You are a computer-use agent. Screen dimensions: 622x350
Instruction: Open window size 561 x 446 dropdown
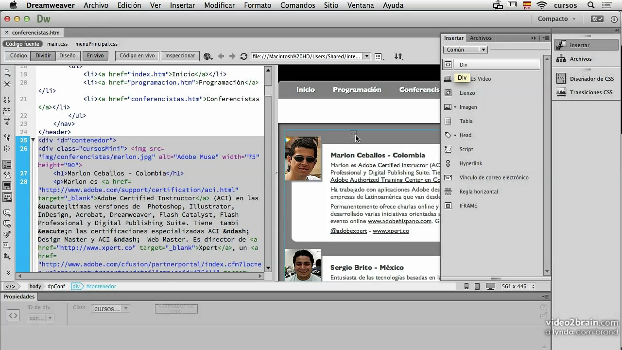click(x=518, y=286)
